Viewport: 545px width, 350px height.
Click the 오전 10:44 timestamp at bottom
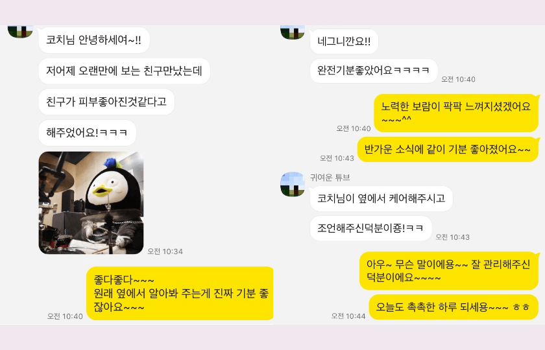click(348, 316)
